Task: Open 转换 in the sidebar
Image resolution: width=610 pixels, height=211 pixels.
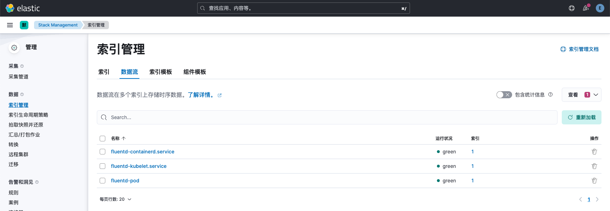Action: point(13,145)
